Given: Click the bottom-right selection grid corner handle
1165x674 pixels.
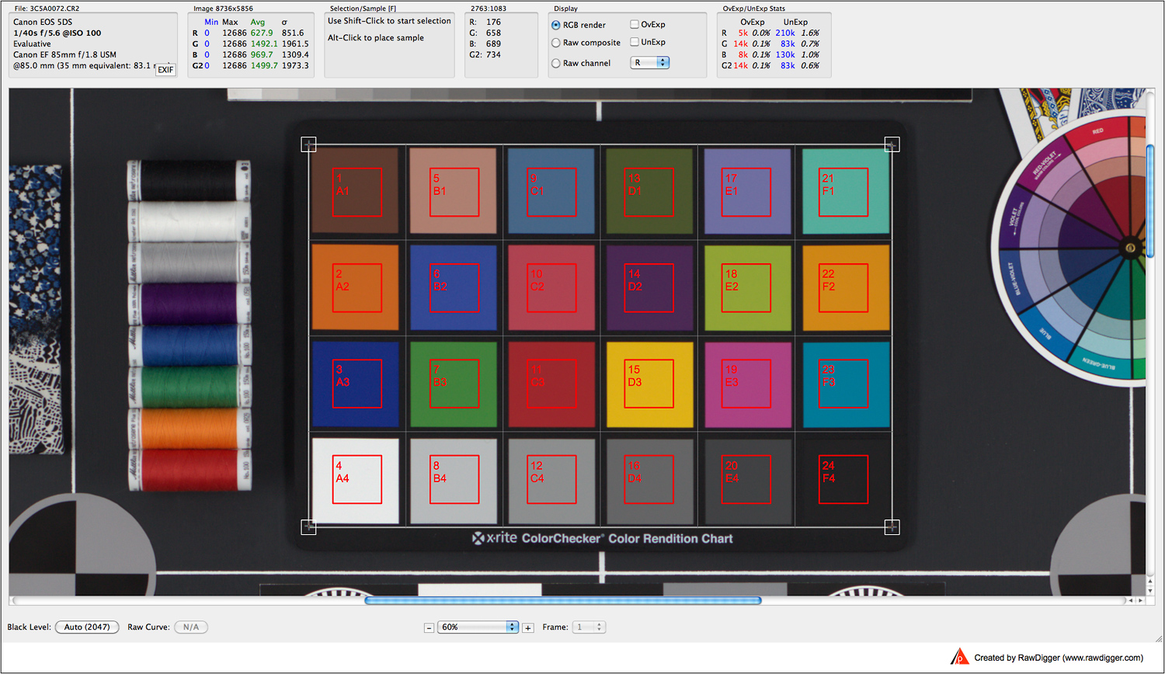Looking at the screenshot, I should pos(892,527).
